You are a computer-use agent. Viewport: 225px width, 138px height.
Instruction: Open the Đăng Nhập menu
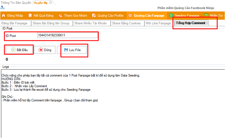pos(13,16)
